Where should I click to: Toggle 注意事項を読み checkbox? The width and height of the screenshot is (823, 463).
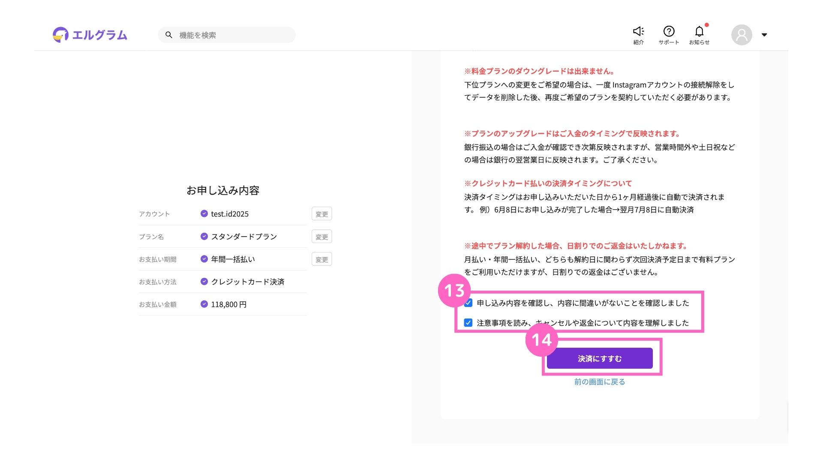tap(468, 323)
